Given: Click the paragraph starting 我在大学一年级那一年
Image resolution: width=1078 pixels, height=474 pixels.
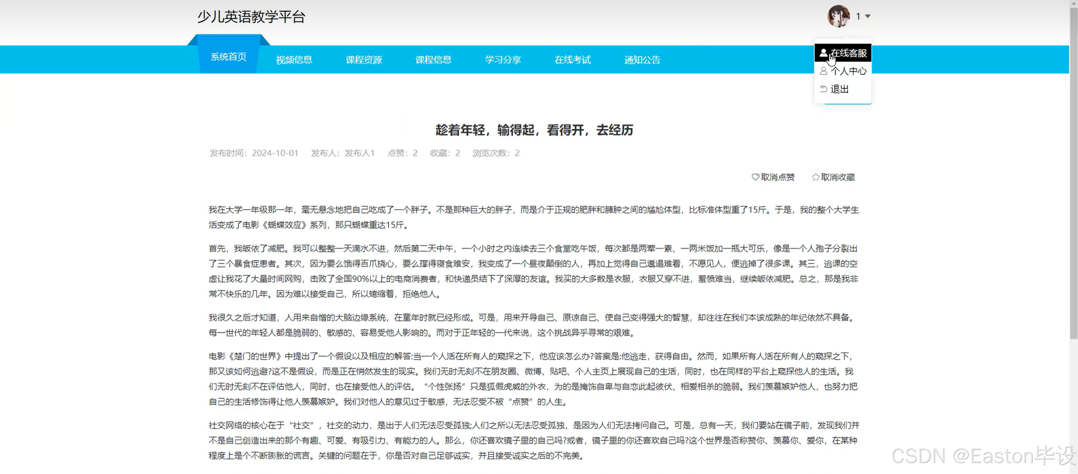Looking at the screenshot, I should pos(533,217).
